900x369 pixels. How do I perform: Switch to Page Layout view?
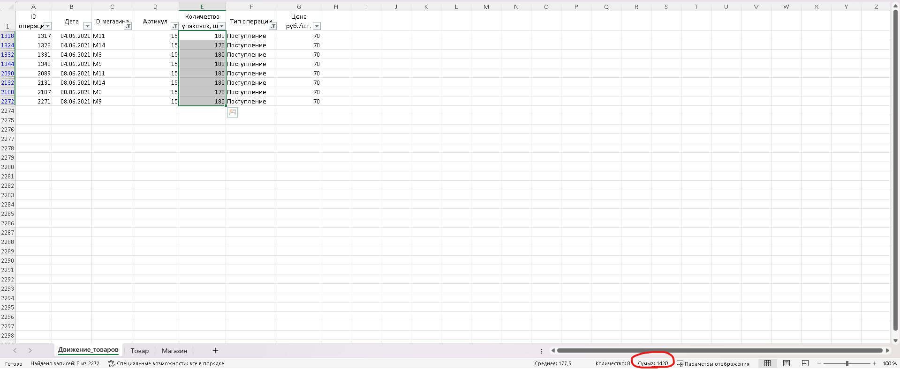pos(787,363)
